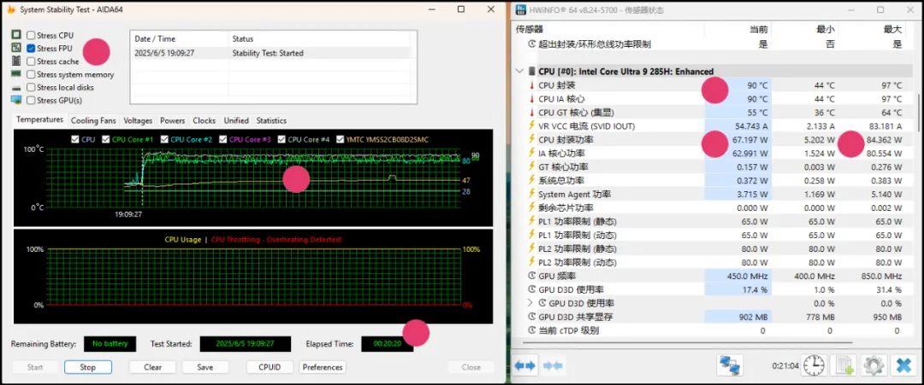Enable the Stress CPU checkbox
The width and height of the screenshot is (924, 385).
(31, 36)
